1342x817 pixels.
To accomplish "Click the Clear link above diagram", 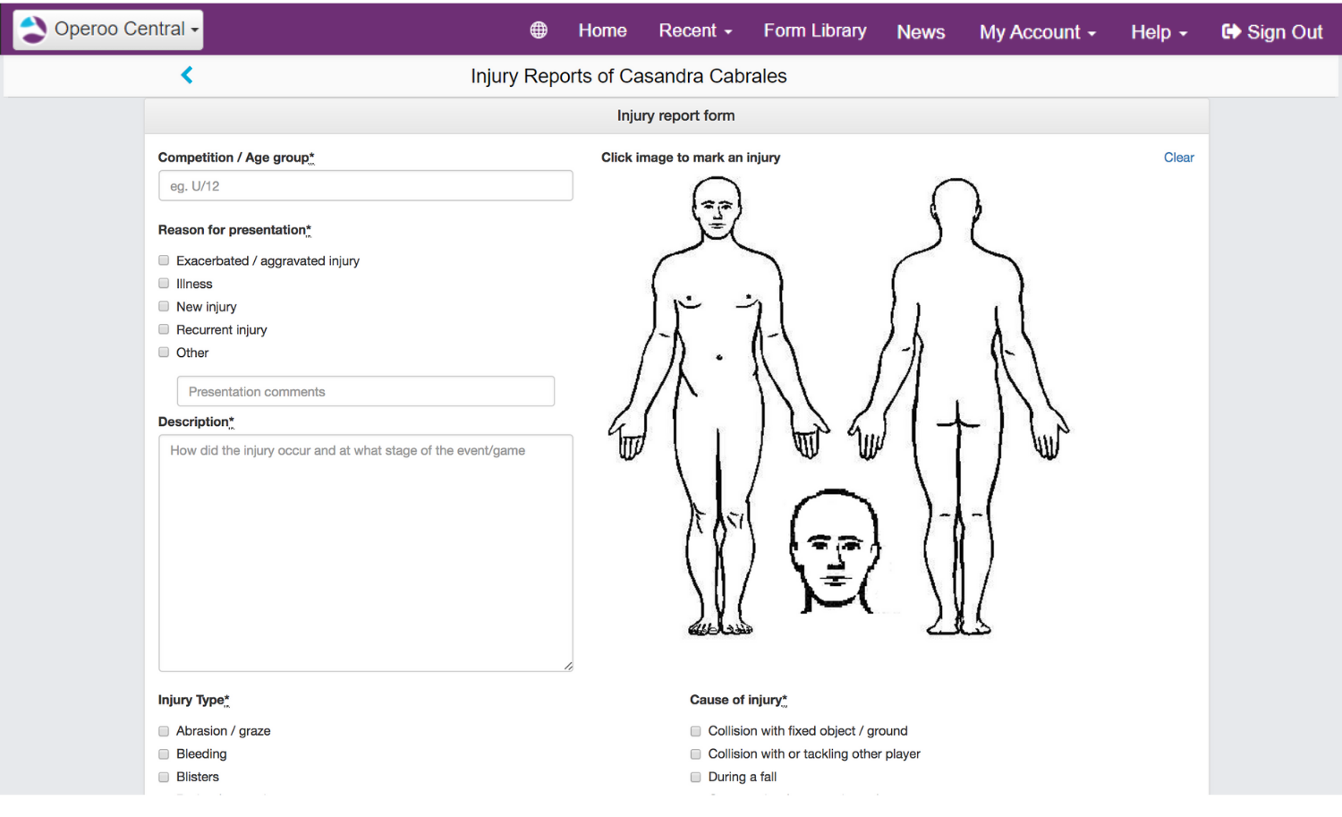I will pyautogui.click(x=1178, y=157).
